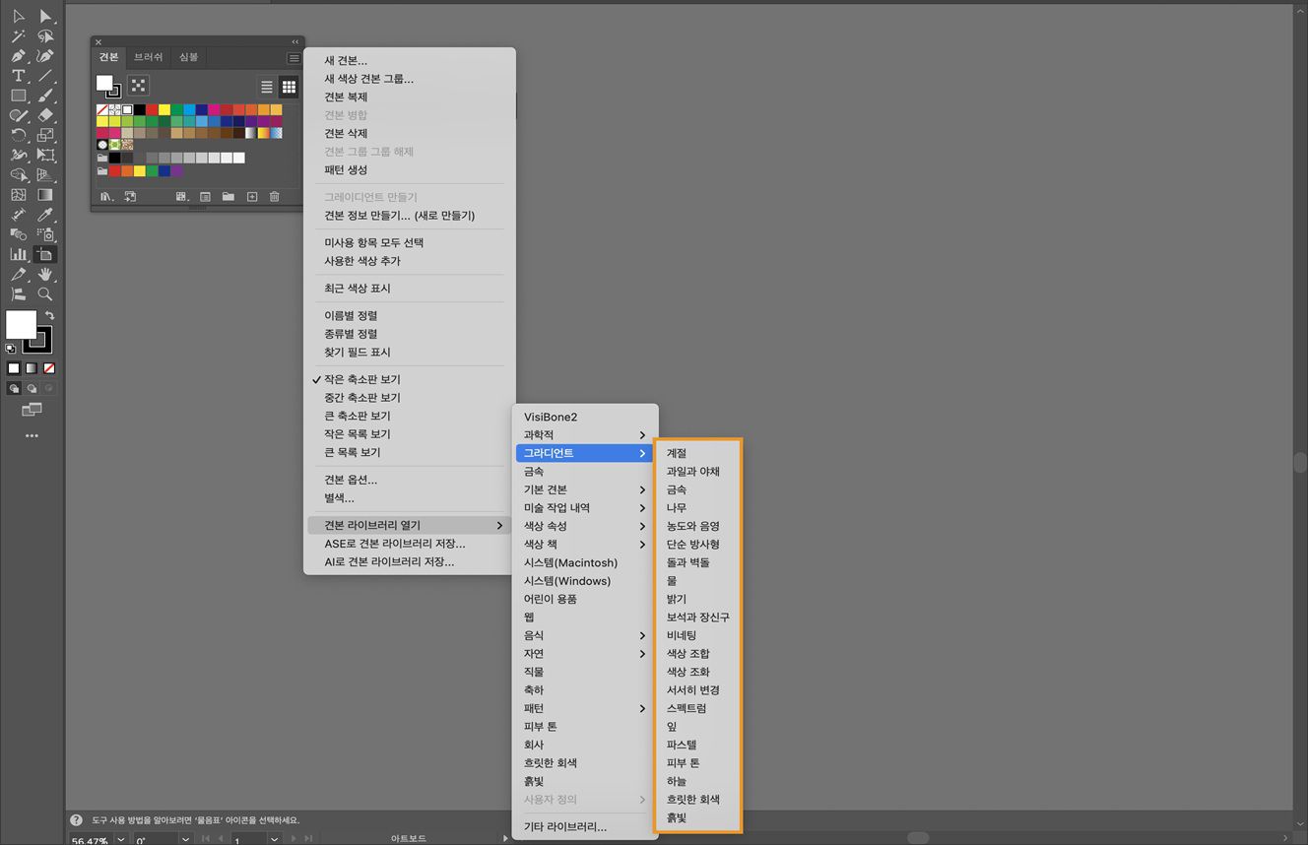Activate the Lasso tool
The image size is (1308, 845).
[x=45, y=36]
